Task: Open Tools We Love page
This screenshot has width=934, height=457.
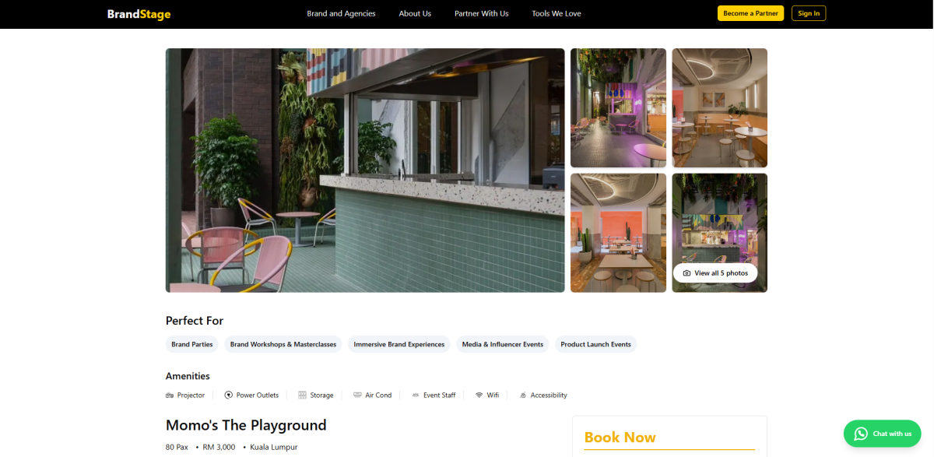Action: 557,13
